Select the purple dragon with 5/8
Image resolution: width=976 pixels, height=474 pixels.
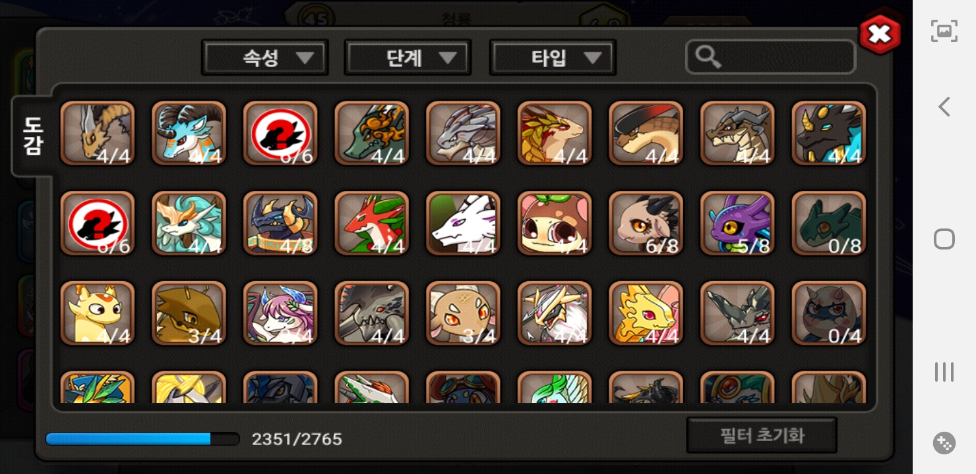(x=737, y=223)
